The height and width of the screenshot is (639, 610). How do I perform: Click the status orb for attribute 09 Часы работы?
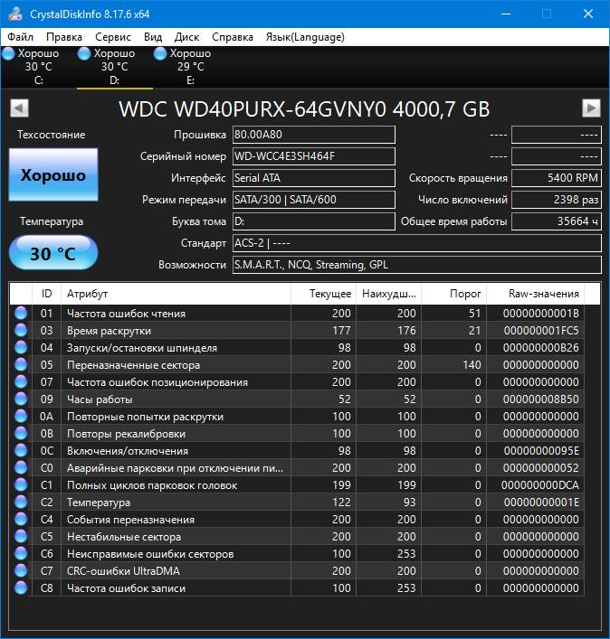[x=21, y=399]
